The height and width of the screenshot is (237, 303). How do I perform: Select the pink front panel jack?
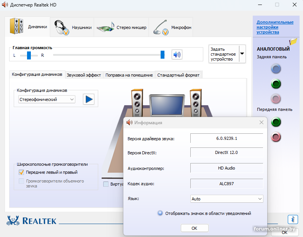[x=276, y=137]
